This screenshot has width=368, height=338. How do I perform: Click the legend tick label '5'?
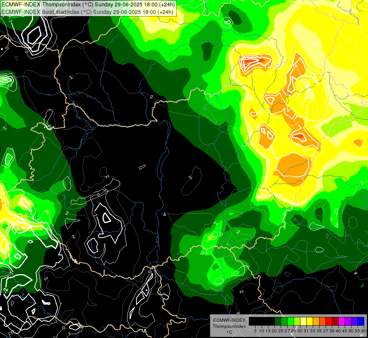[x=255, y=331]
